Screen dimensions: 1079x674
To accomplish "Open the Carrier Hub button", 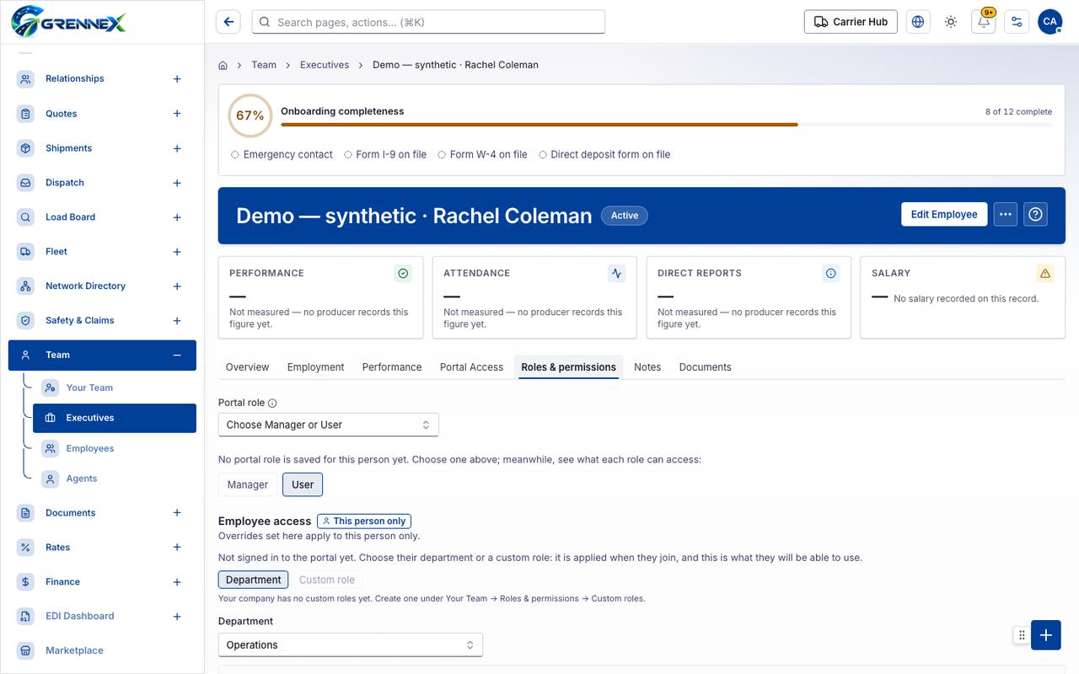I will click(851, 22).
